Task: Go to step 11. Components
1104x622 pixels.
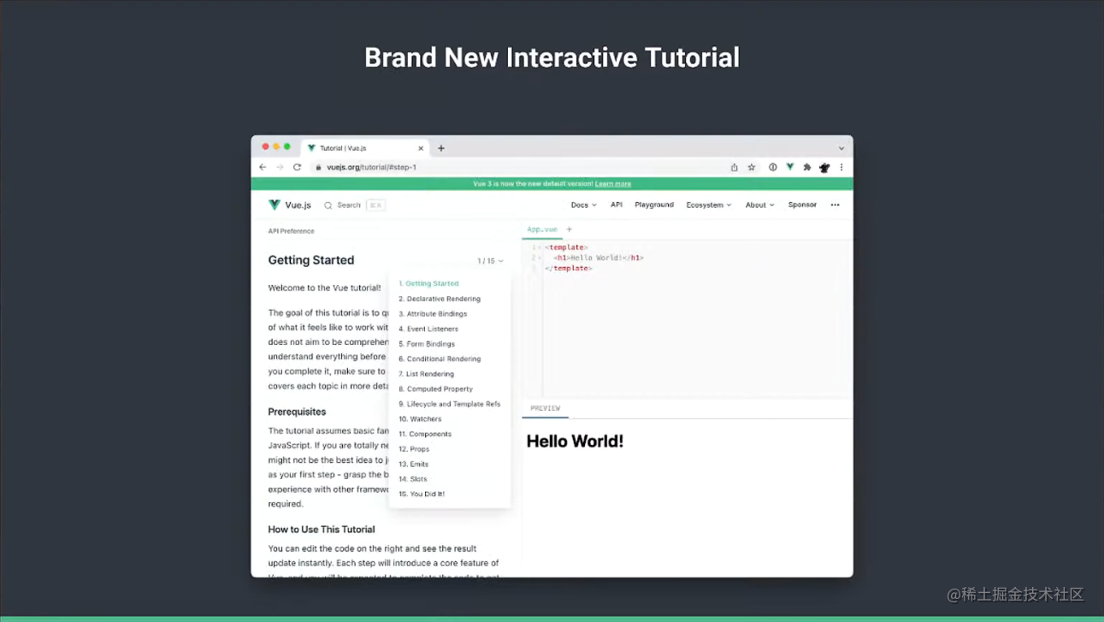Action: click(425, 434)
